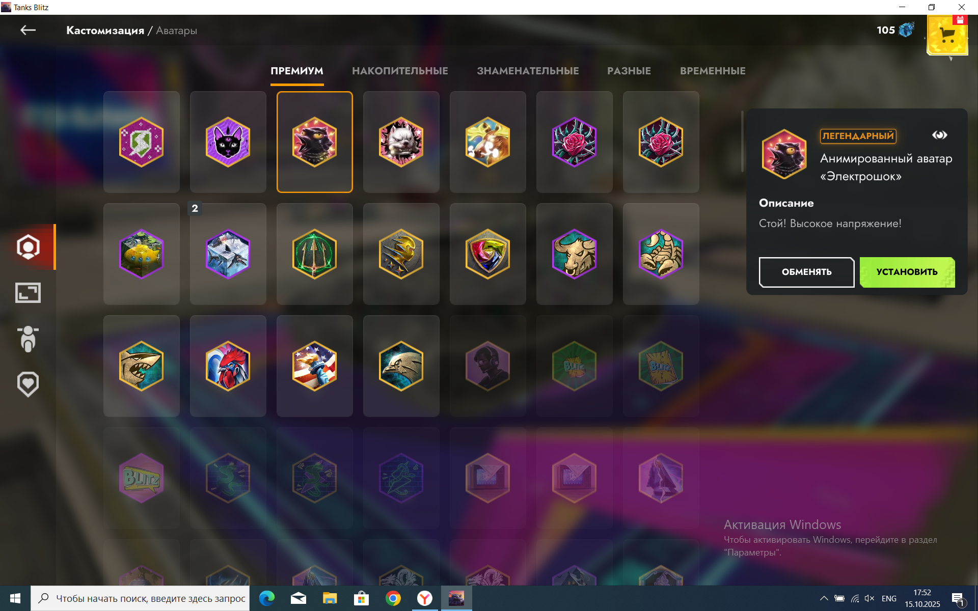Open the Временные tab
Viewport: 978px width, 611px height.
click(x=712, y=71)
